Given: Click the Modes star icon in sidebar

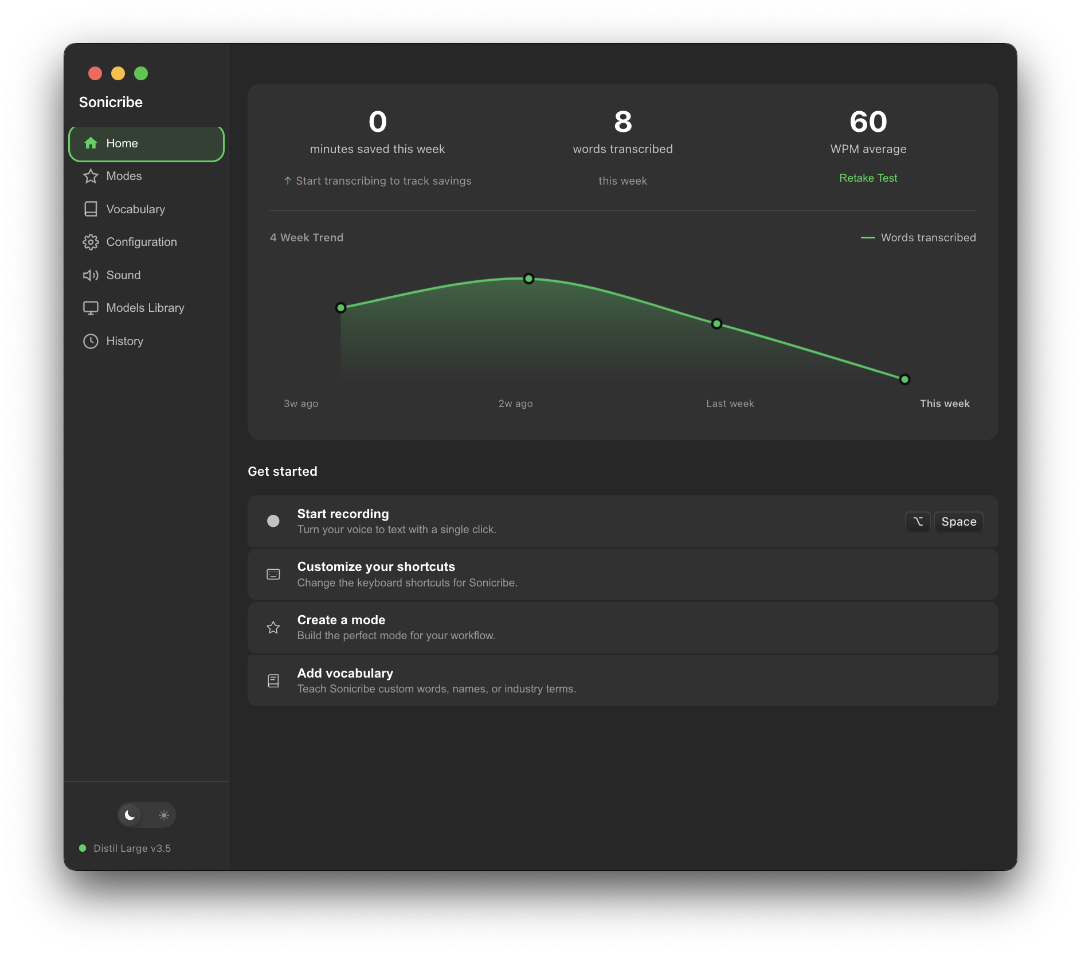Looking at the screenshot, I should 91,176.
